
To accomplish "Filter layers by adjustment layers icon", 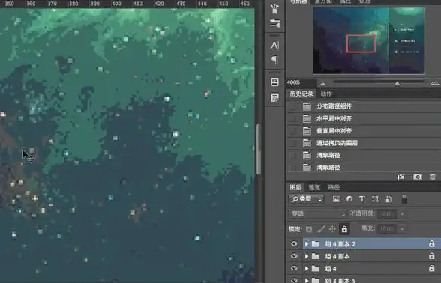I will point(349,199).
